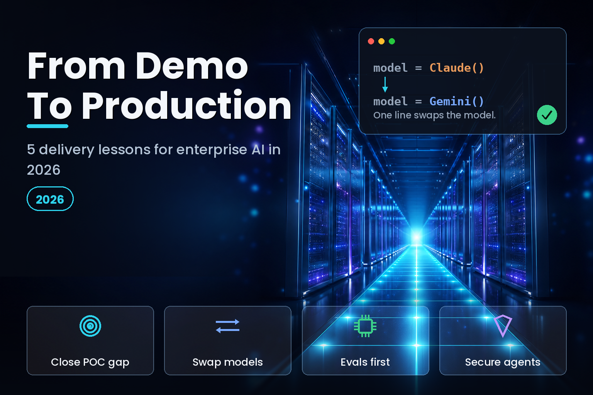This screenshot has height=395, width=593.
Task: Click the swap arrows icon above Swap models
Action: tap(228, 326)
